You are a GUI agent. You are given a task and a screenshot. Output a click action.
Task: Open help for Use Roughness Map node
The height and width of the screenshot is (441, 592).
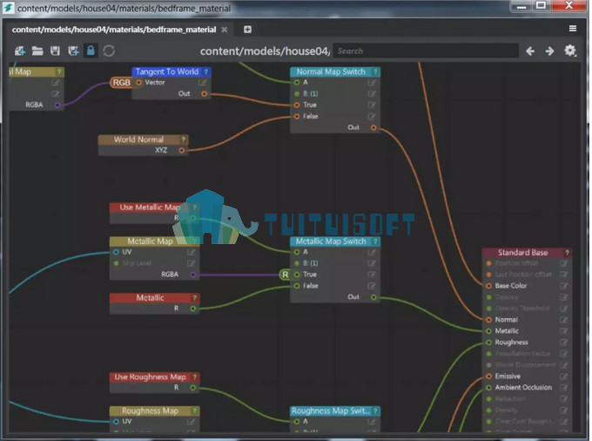pos(195,377)
